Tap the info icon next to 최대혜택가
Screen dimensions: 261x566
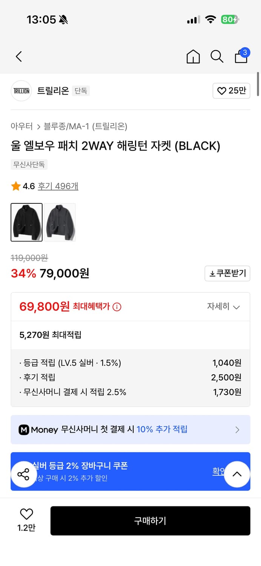(x=117, y=307)
